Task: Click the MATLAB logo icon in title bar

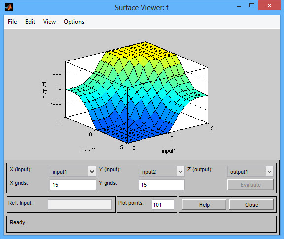Action: pos(9,7)
